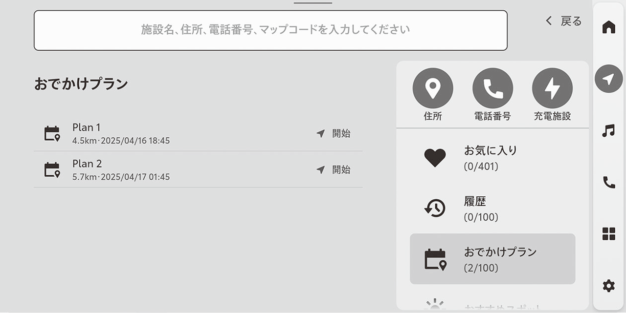Screen dimensions: 626x313
Task: Open the phone icon in sidebar
Action: click(608, 182)
